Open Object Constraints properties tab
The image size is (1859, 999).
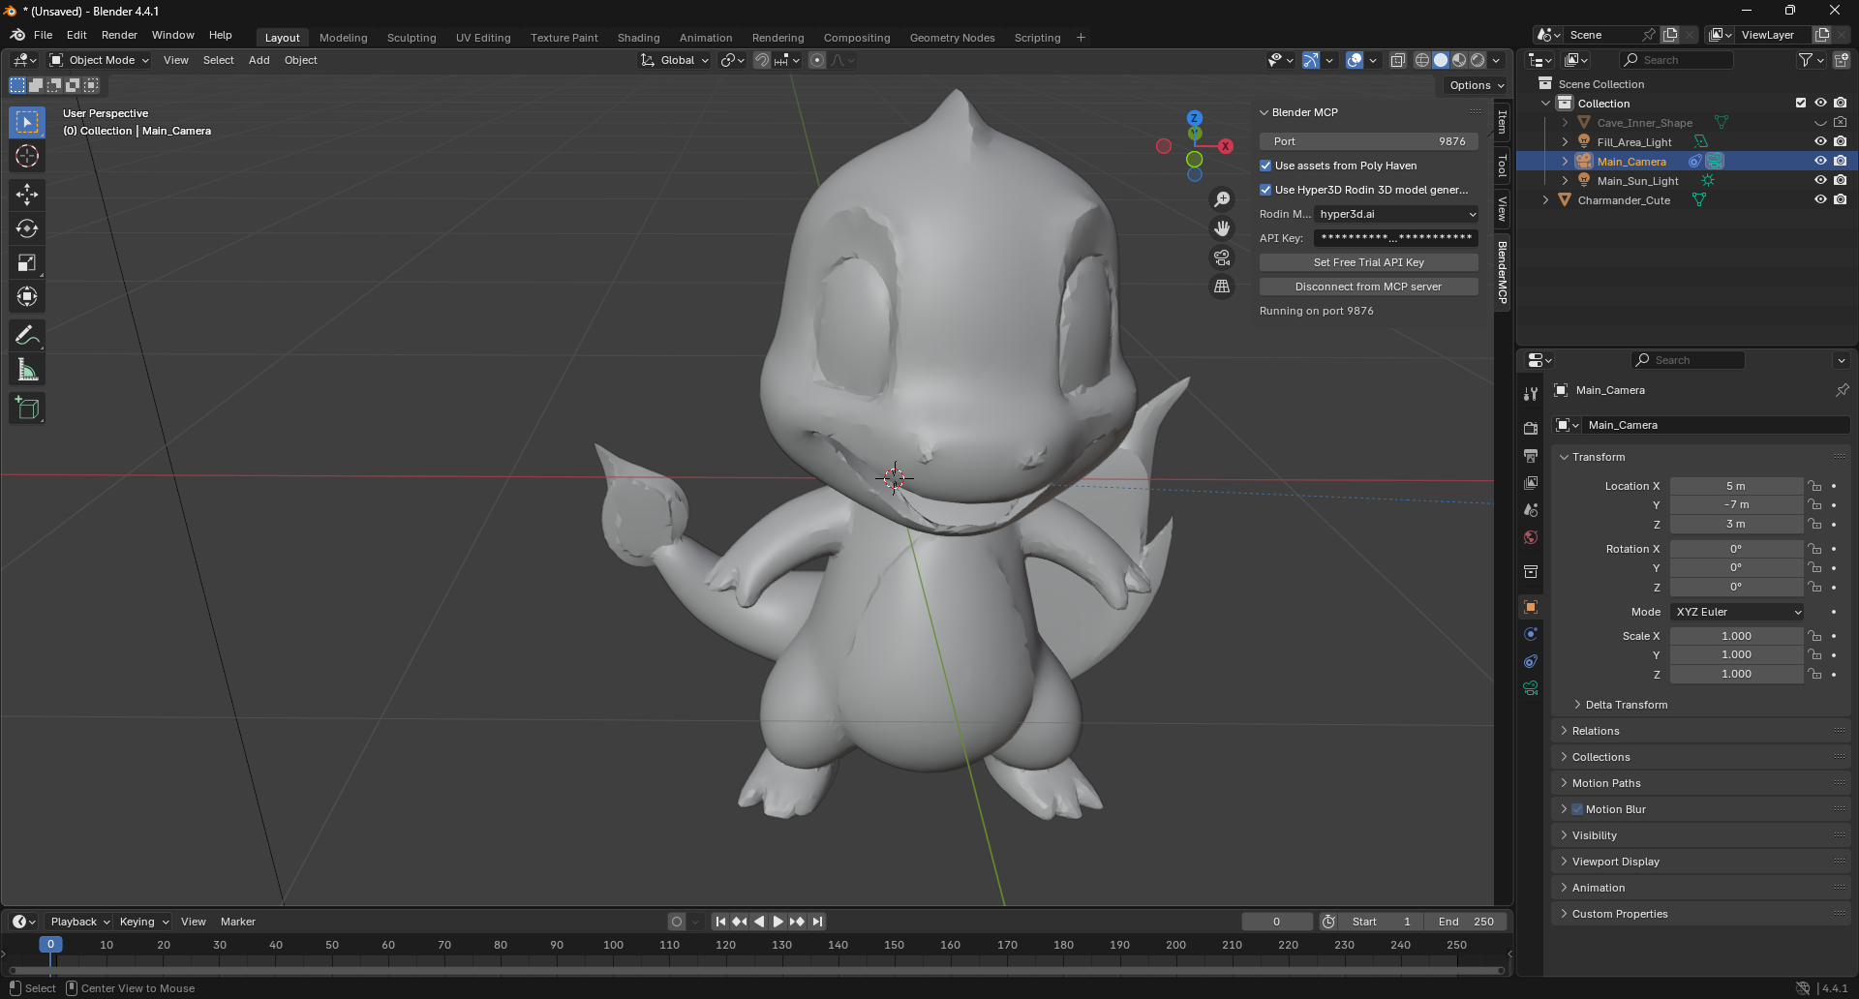(x=1531, y=661)
